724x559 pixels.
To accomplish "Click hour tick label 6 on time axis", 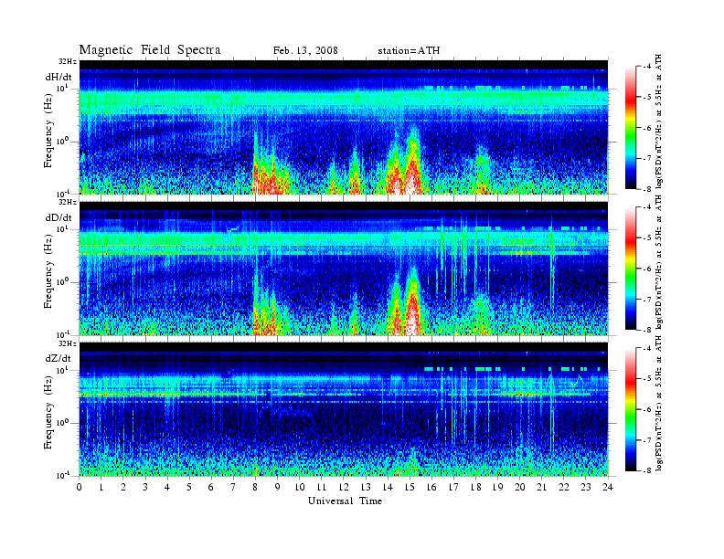I will [x=211, y=487].
